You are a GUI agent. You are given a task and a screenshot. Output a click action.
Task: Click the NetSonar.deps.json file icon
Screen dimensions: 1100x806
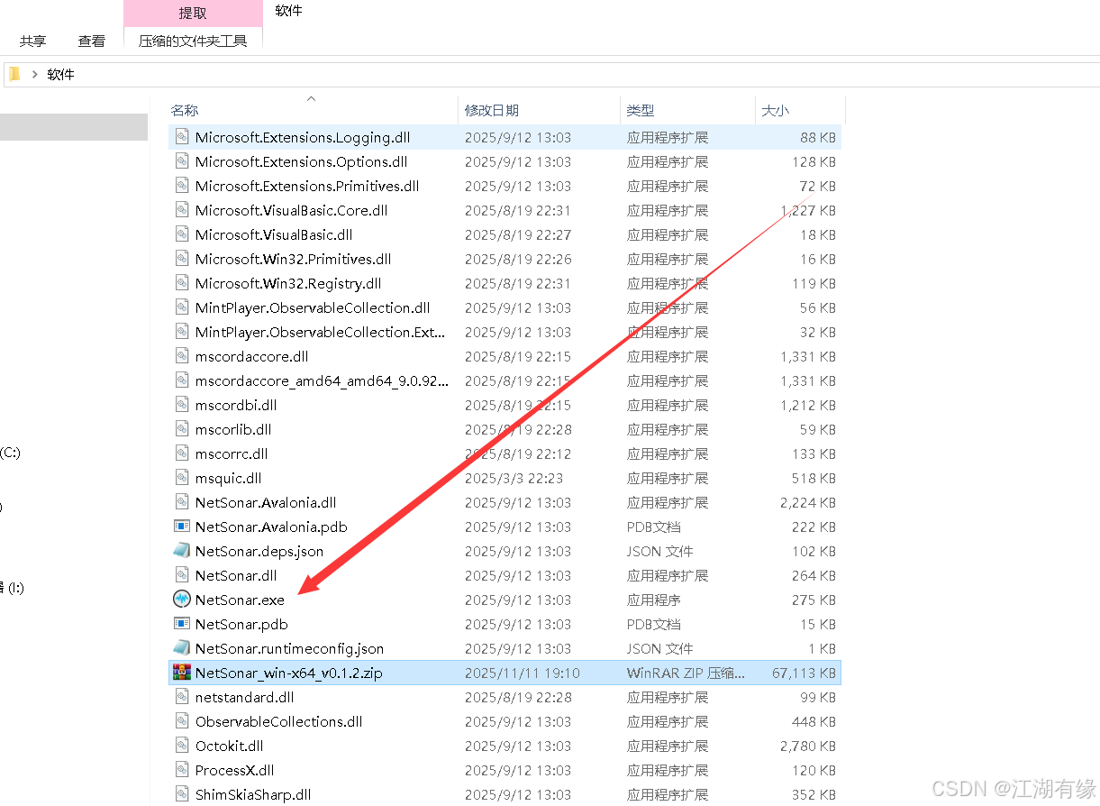point(181,551)
